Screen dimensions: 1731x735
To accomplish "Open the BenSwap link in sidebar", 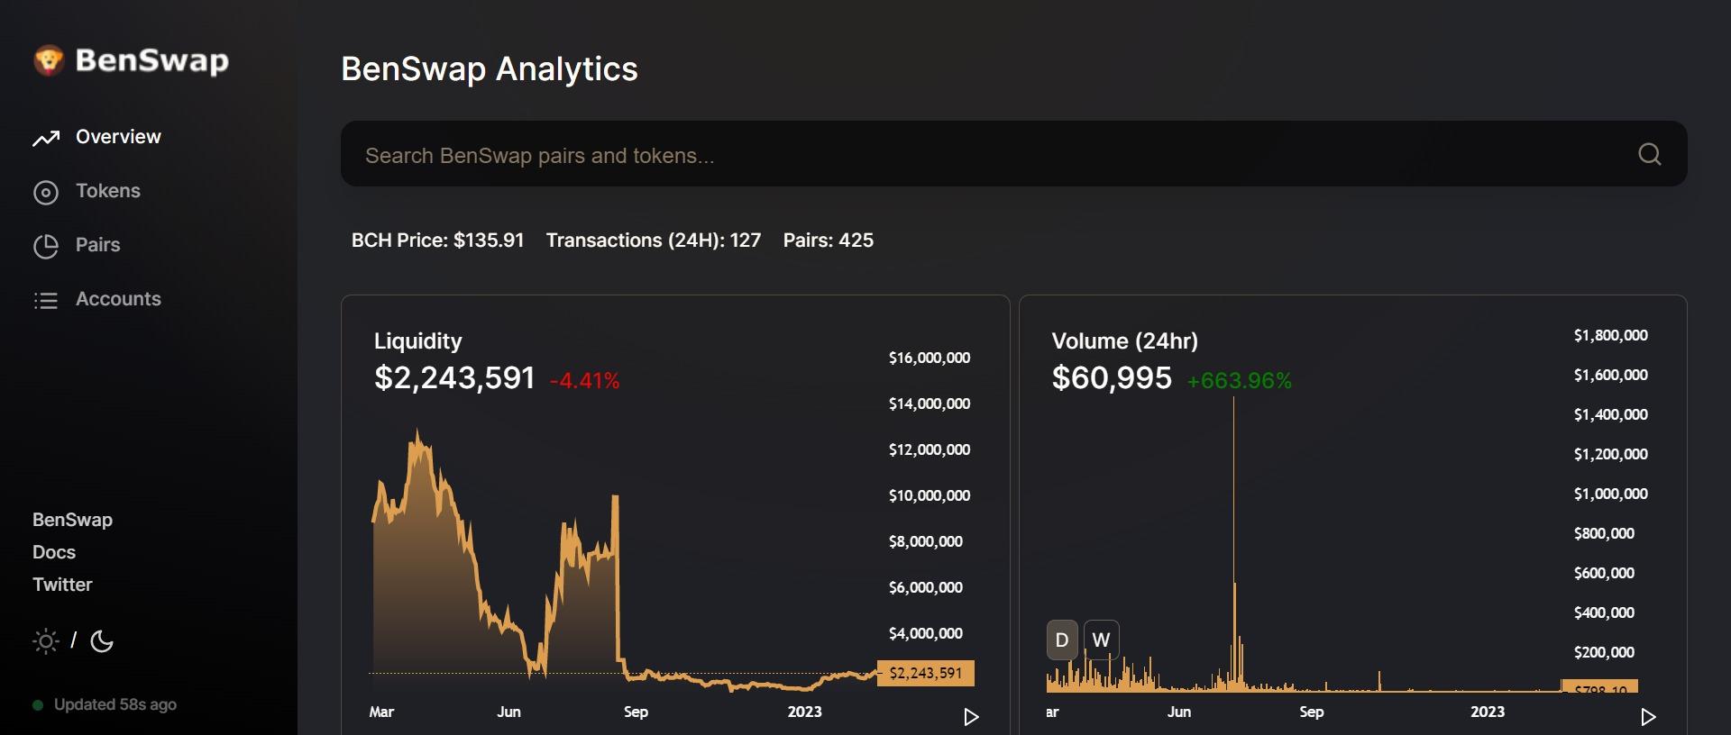I will (72, 520).
